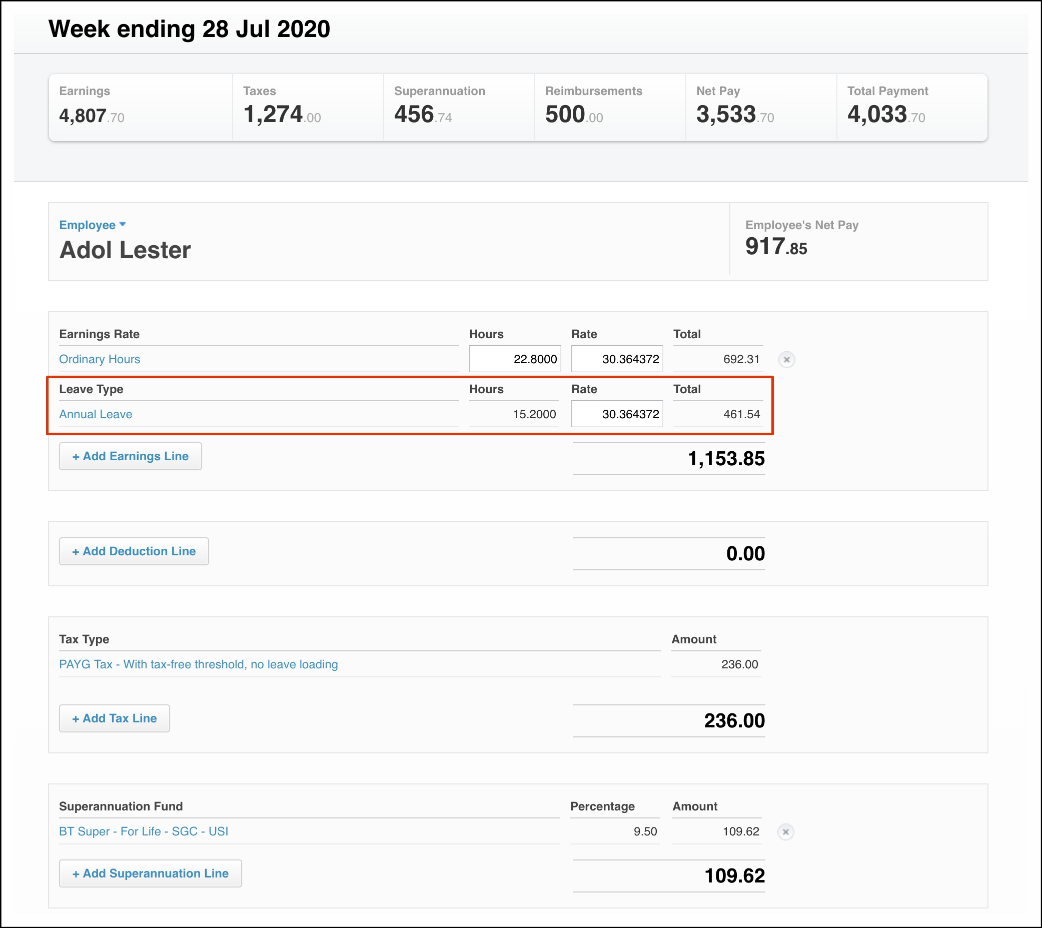This screenshot has height=928, width=1042.
Task: Edit the Ordinary Hours rate field
Action: pos(616,359)
